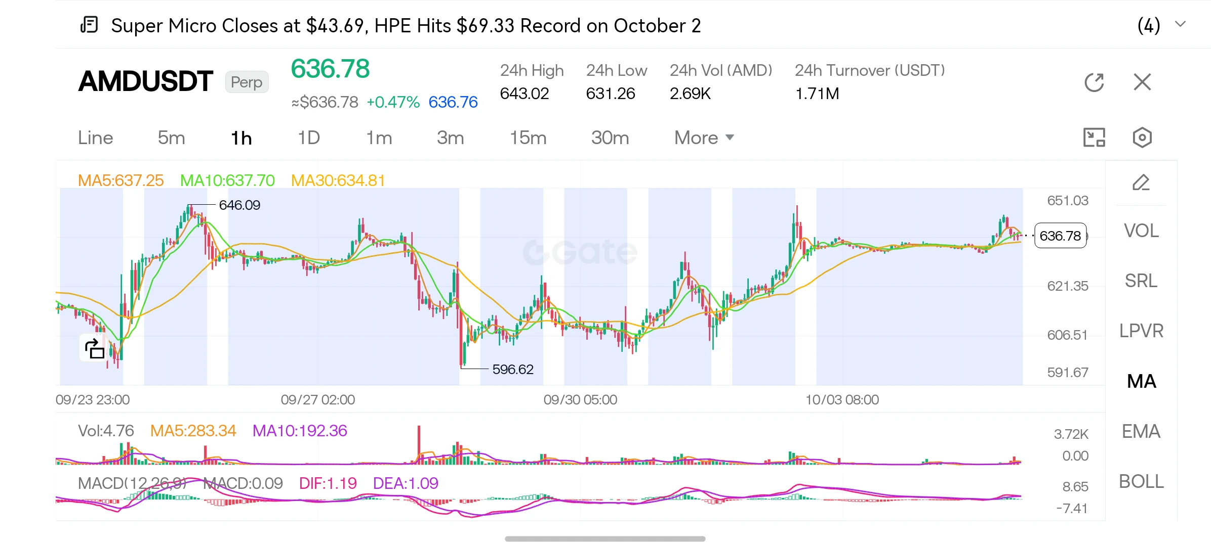Switch to Line chart view
The height and width of the screenshot is (546, 1211).
click(96, 138)
